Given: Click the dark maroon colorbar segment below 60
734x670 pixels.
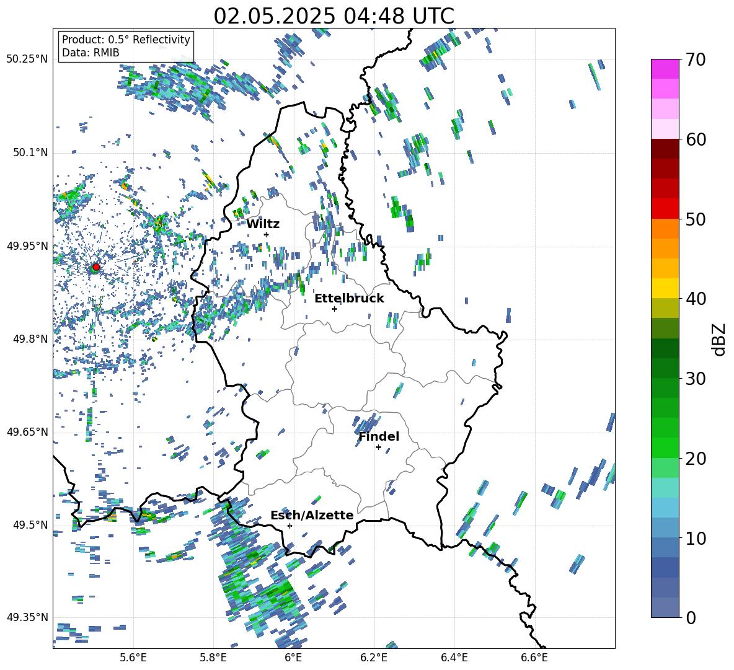Looking at the screenshot, I should pyautogui.click(x=665, y=149).
